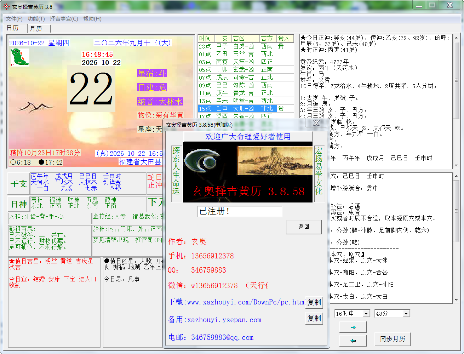Click the green caterpillar mascot icon

[19, 57]
